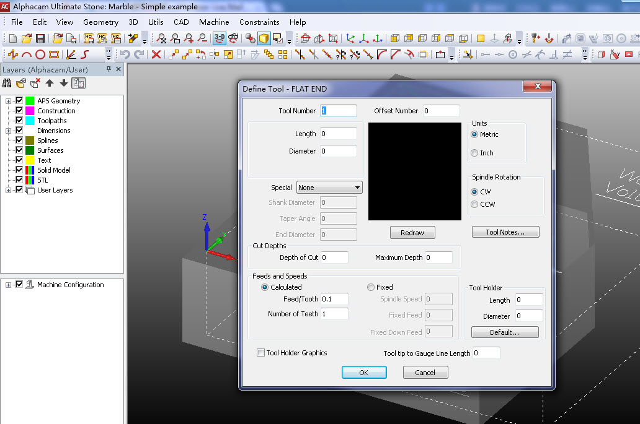
Task: Open the Constraints menu
Action: (259, 22)
